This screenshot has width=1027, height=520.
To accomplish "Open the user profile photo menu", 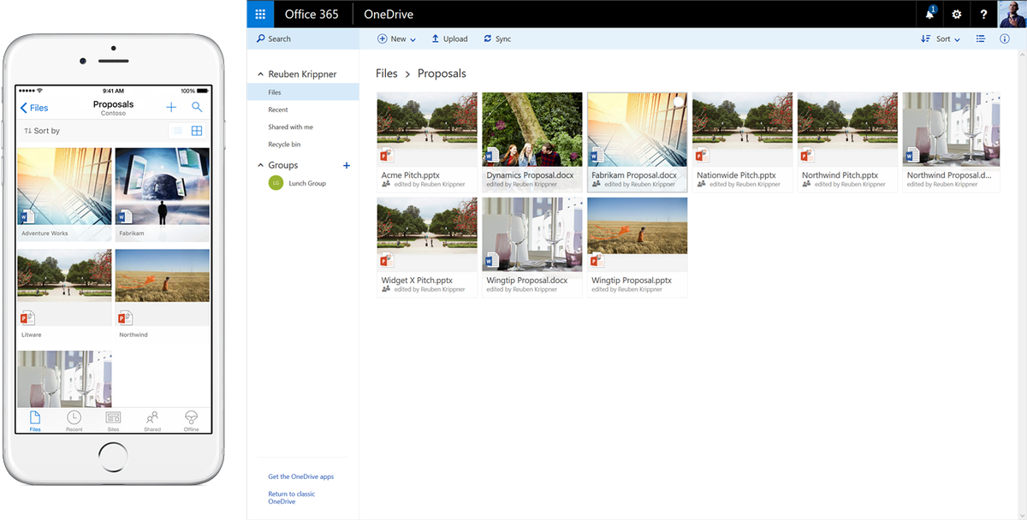I will click(x=1012, y=14).
